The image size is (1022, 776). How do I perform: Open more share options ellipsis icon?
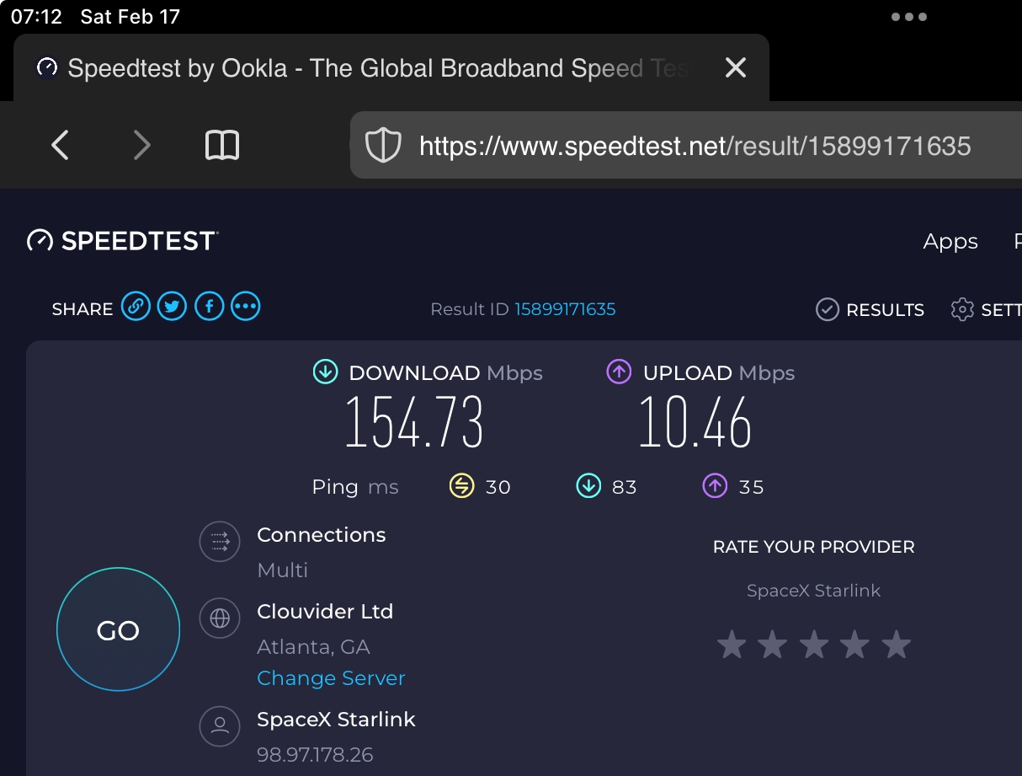(246, 306)
